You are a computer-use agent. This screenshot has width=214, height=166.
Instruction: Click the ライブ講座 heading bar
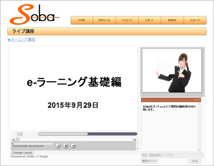(107, 31)
